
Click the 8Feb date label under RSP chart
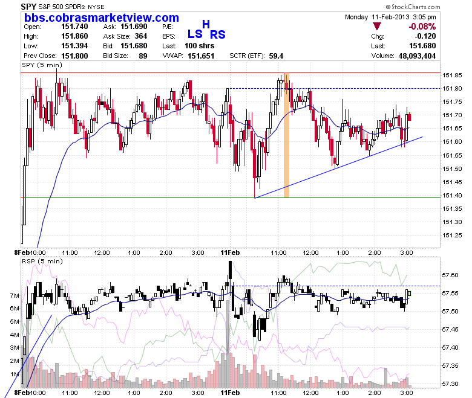(22, 393)
